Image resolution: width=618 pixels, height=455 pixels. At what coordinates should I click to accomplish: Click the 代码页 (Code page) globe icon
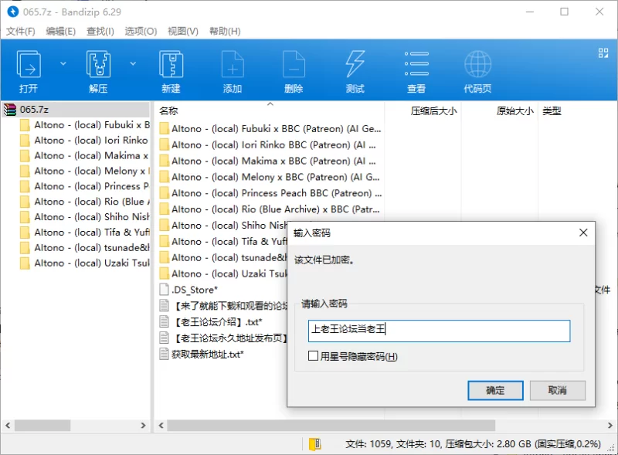(x=477, y=64)
